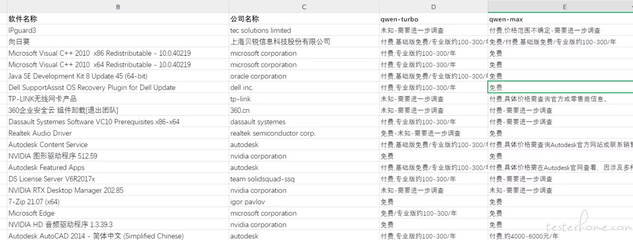Select the TP-LINK无线网卡产品 cell
Image resolution: width=633 pixels, height=240 pixels.
point(118,99)
